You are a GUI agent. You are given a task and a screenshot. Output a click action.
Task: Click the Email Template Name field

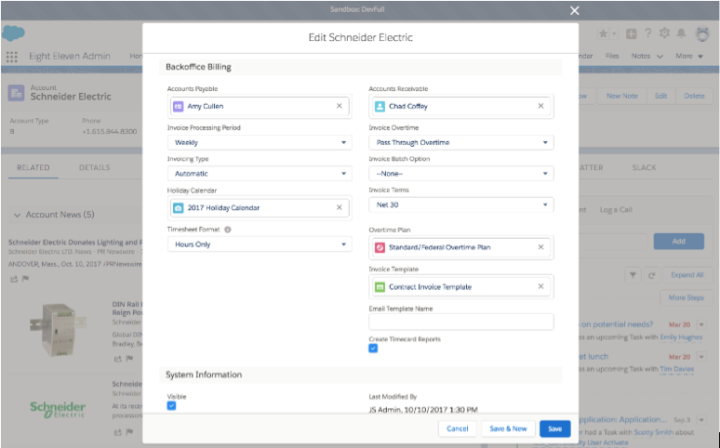pyautogui.click(x=461, y=322)
